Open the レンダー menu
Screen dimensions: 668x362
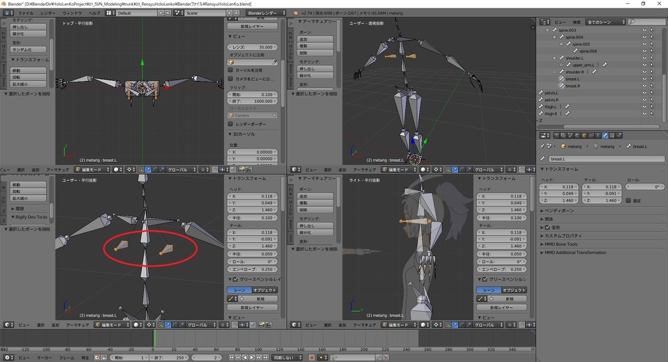pyautogui.click(x=48, y=13)
